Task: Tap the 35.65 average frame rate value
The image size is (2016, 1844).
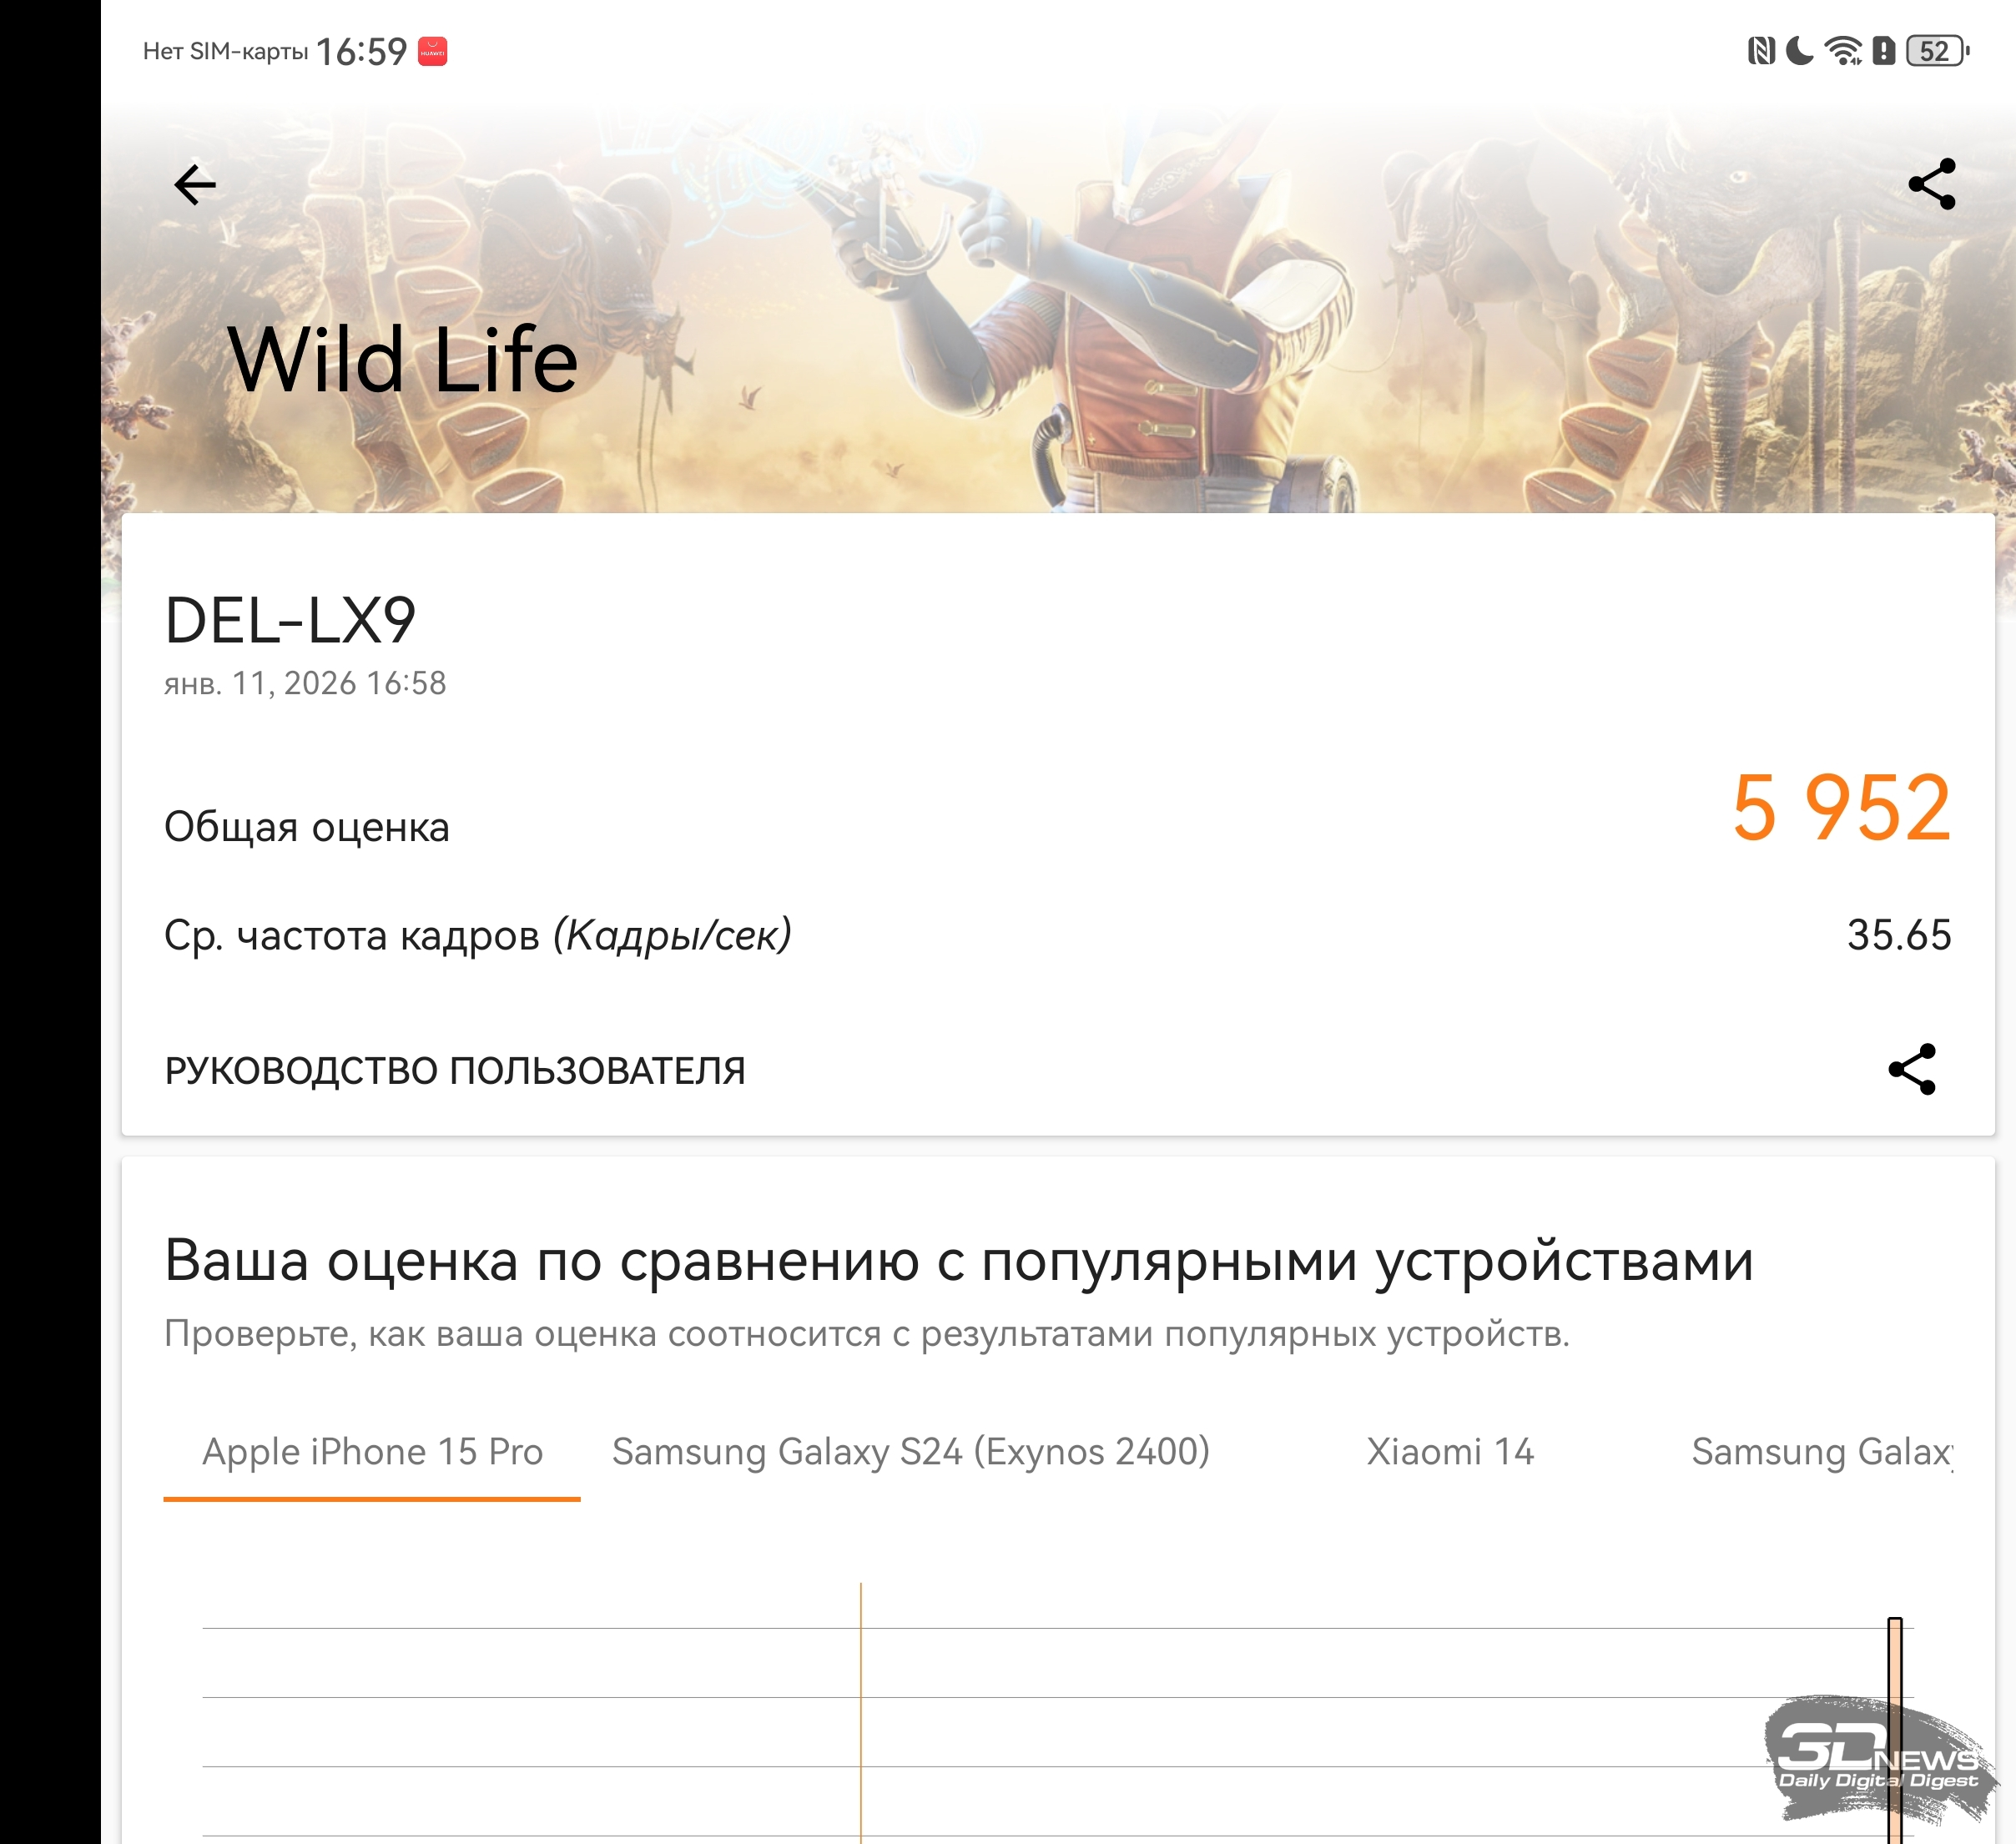Action: coord(1899,936)
